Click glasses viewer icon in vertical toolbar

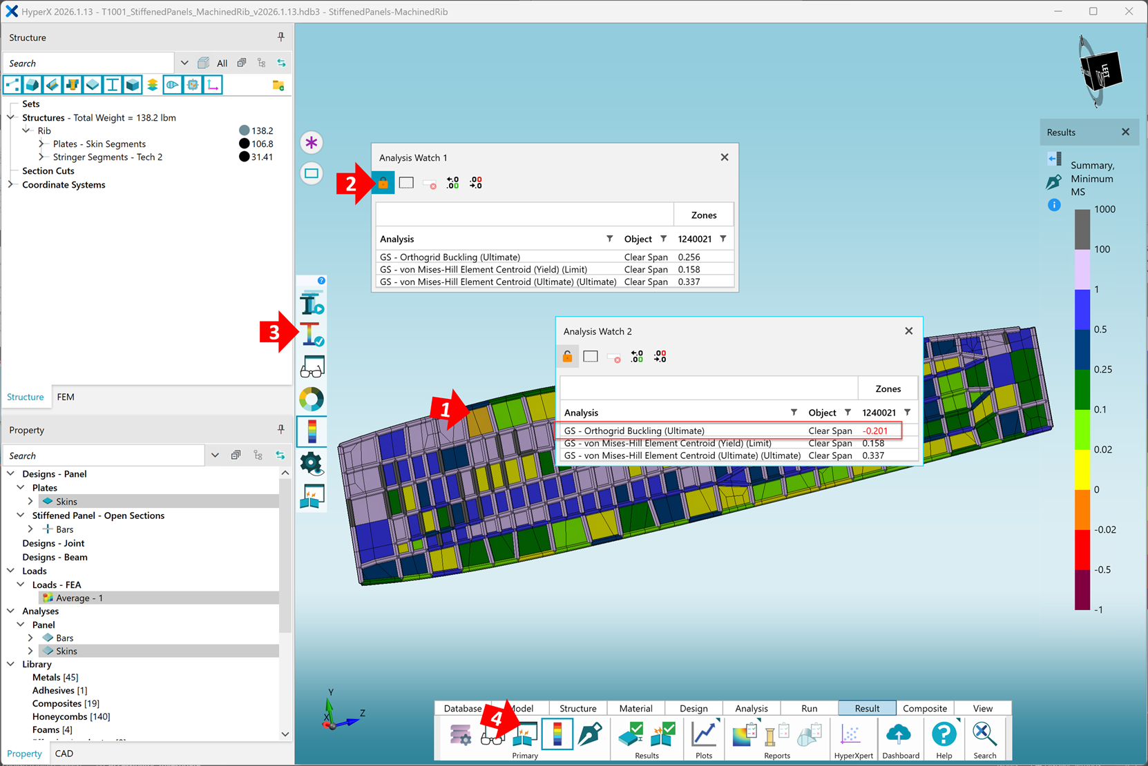pos(312,367)
